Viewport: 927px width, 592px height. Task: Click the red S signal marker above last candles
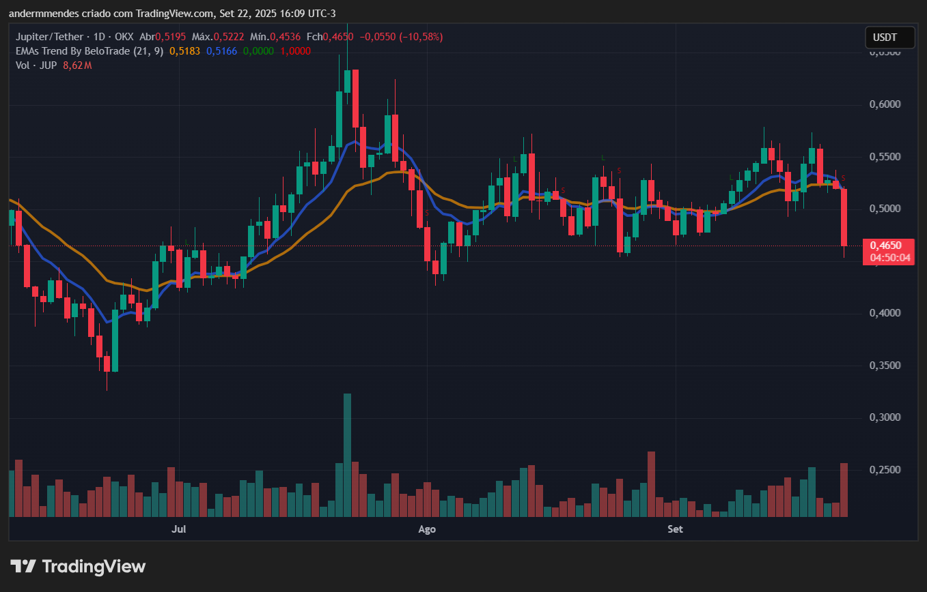point(843,178)
